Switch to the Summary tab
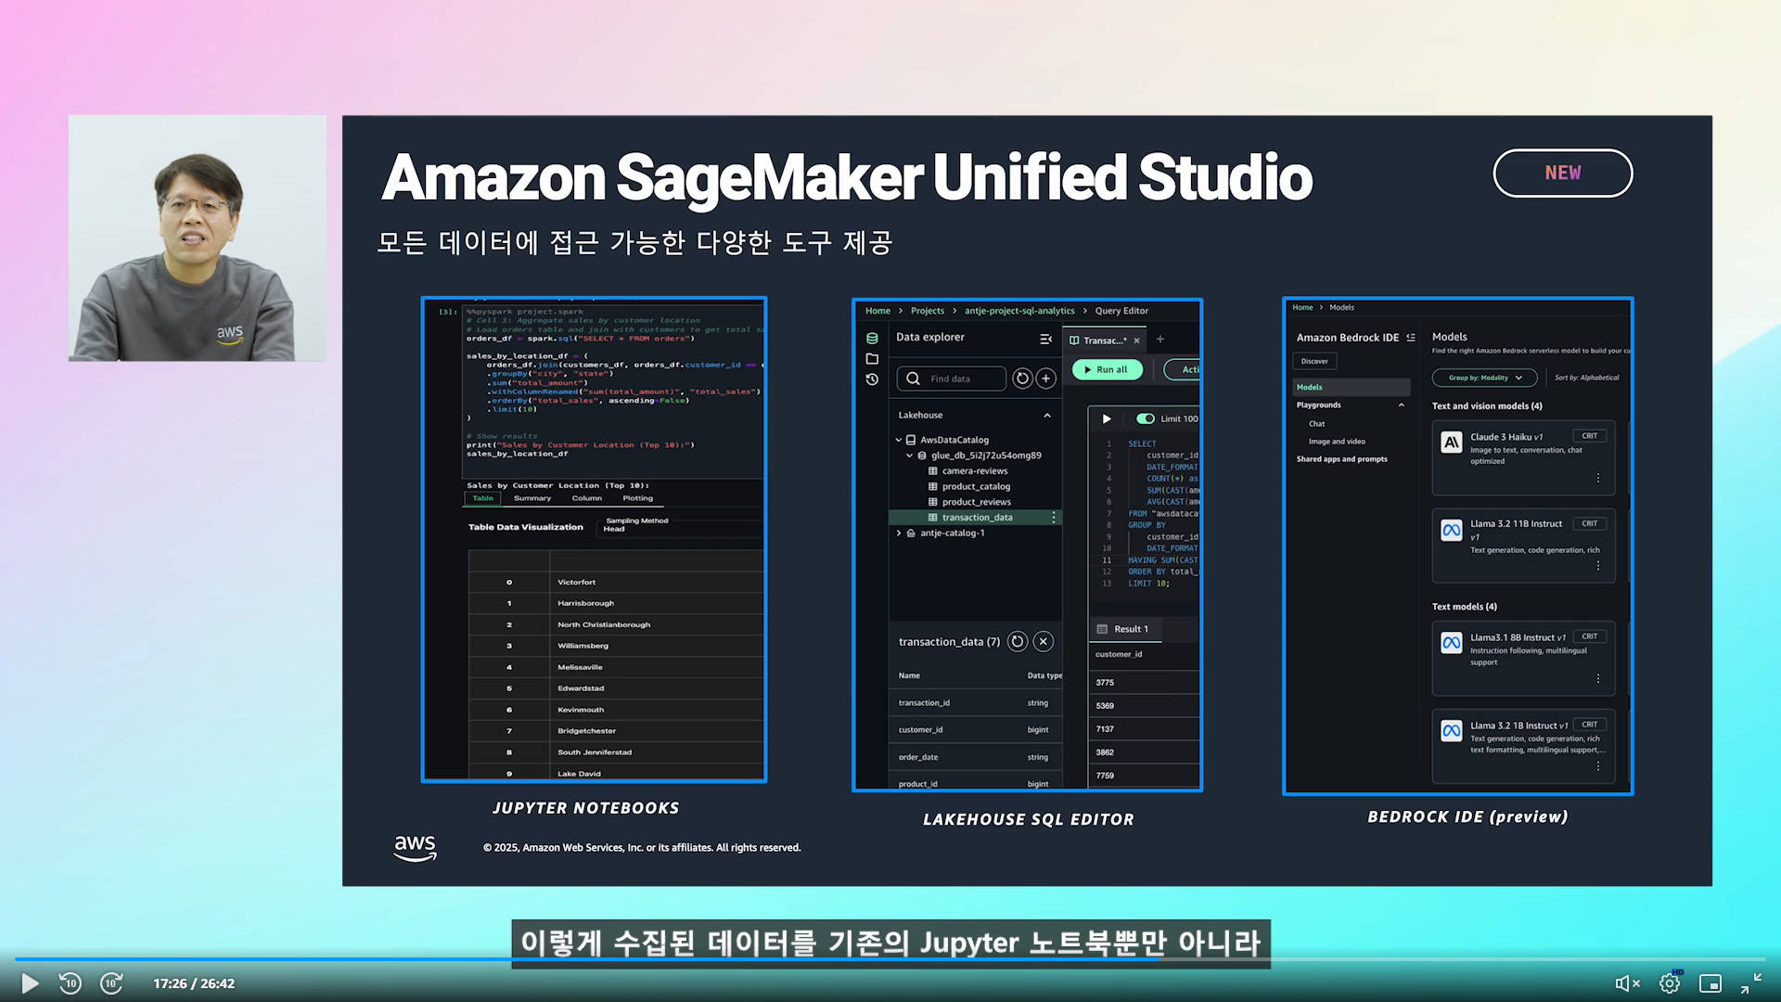Viewport: 1781px width, 1002px height. pos(532,498)
